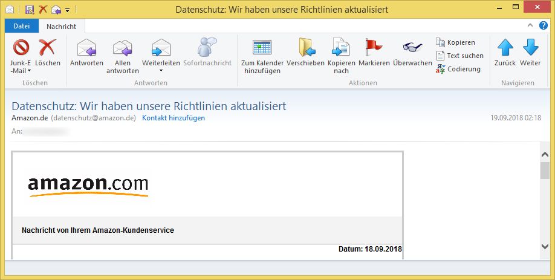Viewport: 555px width, 280px height.
Task: Click the received date 19.09.2018 02:18
Action: [x=516, y=118]
